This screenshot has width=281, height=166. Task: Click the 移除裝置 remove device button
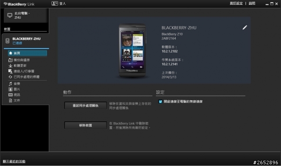(86, 125)
